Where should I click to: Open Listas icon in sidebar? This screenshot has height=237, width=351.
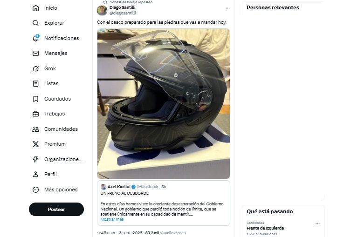36,83
